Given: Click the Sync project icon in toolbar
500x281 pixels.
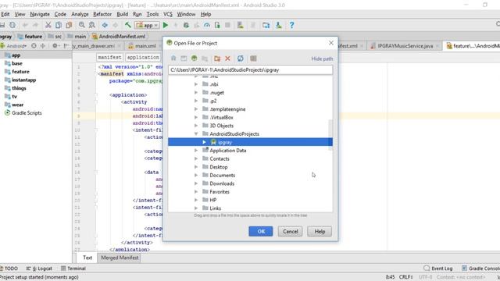Looking at the screenshot, I should coord(12,25).
